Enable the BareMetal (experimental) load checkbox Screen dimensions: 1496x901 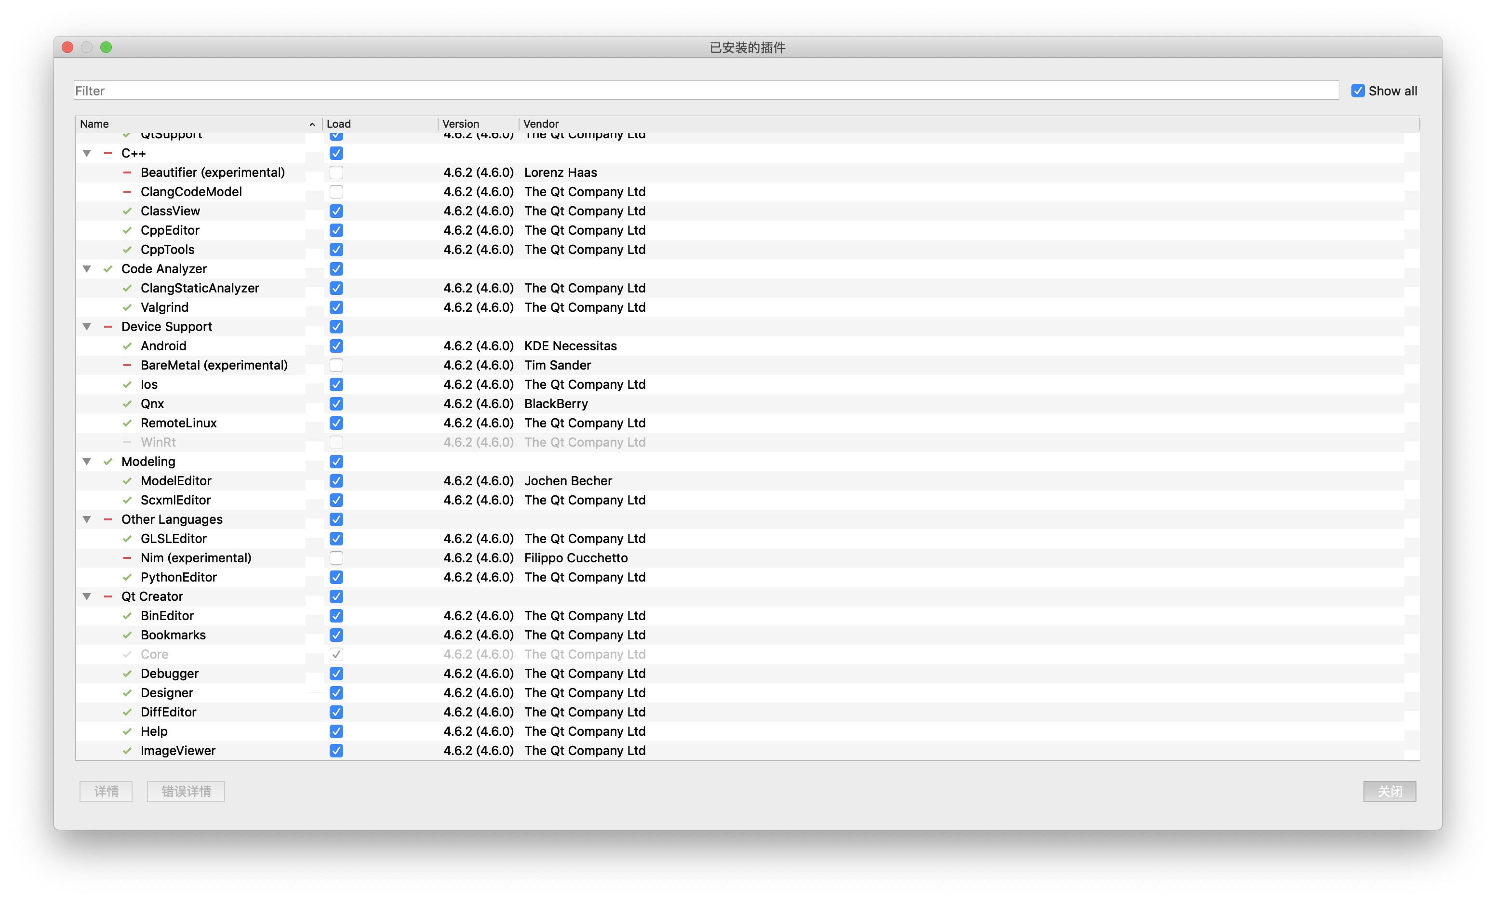tap(336, 366)
